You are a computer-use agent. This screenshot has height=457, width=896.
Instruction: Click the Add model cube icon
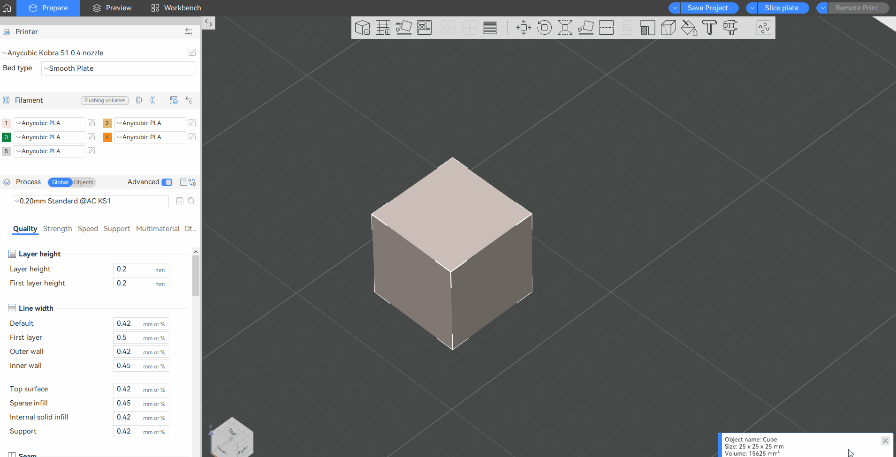coord(362,28)
